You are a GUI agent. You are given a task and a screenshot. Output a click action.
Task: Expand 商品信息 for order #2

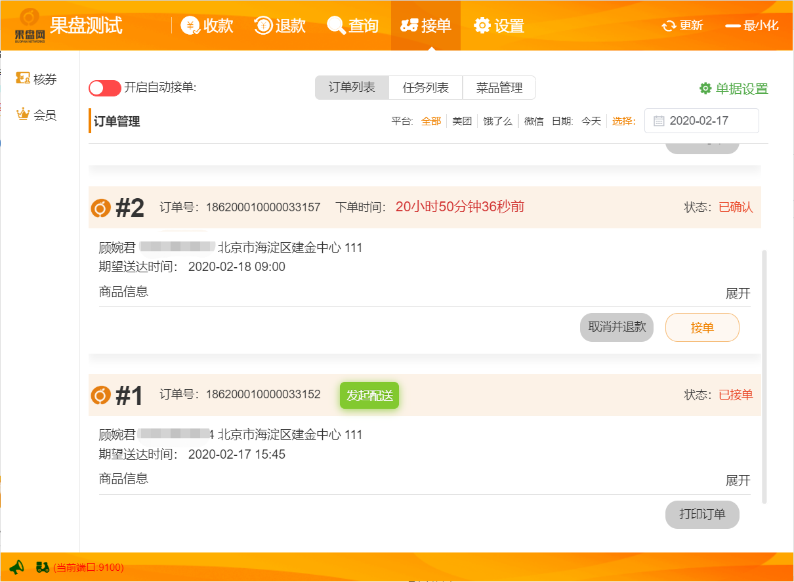[x=738, y=293]
